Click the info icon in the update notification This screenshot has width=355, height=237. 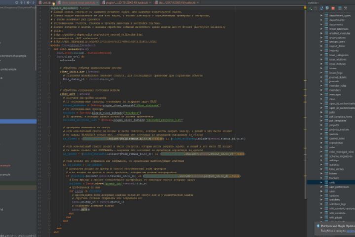click(318, 226)
